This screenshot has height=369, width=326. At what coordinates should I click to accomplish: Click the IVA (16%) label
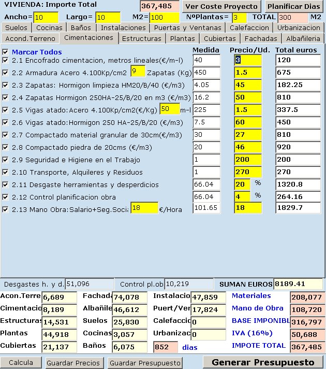(252, 333)
